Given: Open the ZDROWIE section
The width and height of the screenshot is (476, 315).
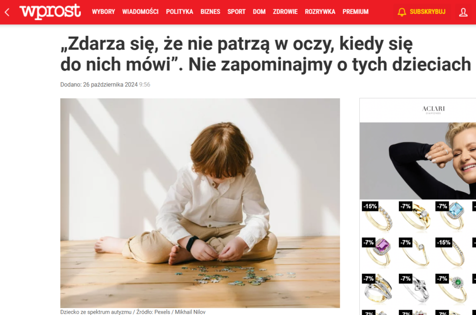Looking at the screenshot, I should pyautogui.click(x=285, y=12).
